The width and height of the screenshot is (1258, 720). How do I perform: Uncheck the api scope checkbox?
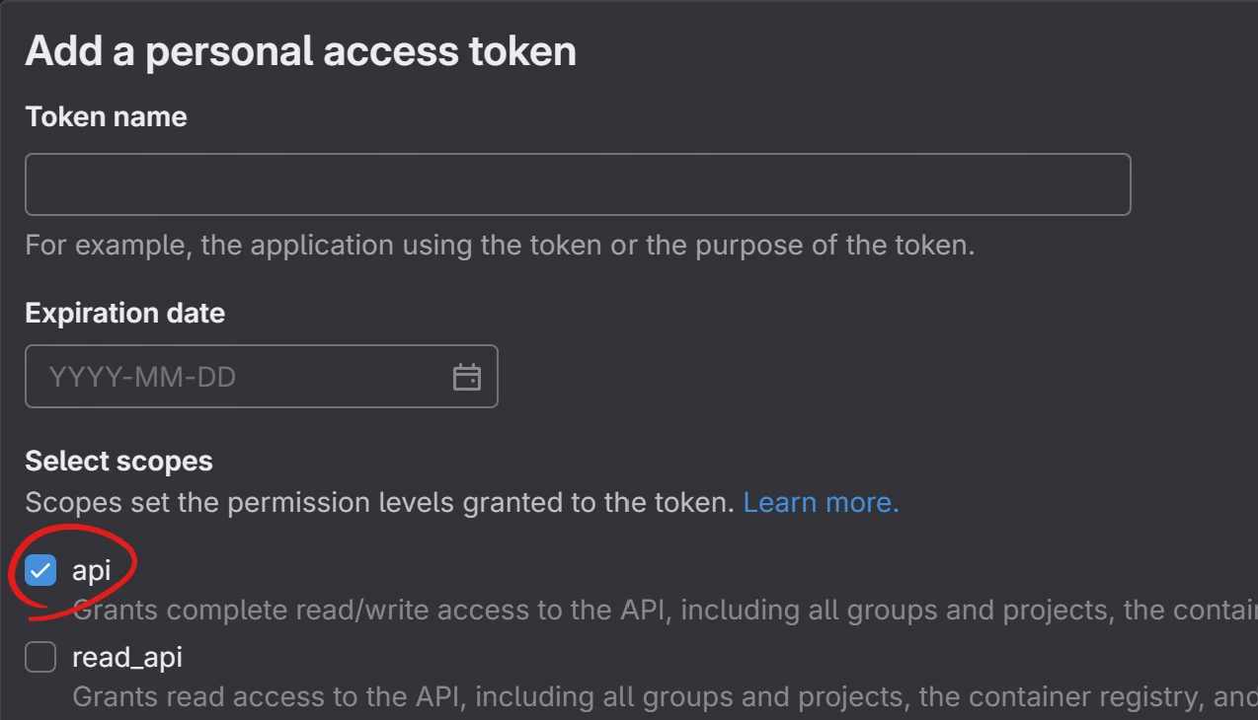(40, 570)
